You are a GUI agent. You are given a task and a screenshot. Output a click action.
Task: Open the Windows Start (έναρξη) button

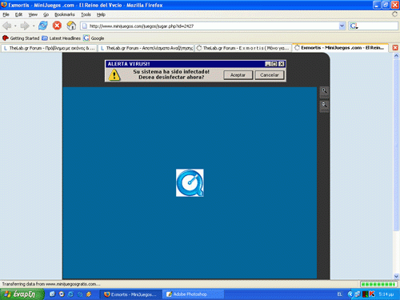tap(22, 294)
